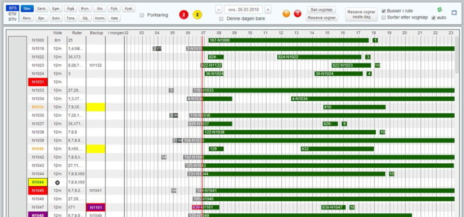The image size is (464, 217).
Task: Click the green refresh arrows icon
Action: pyautogui.click(x=439, y=10)
